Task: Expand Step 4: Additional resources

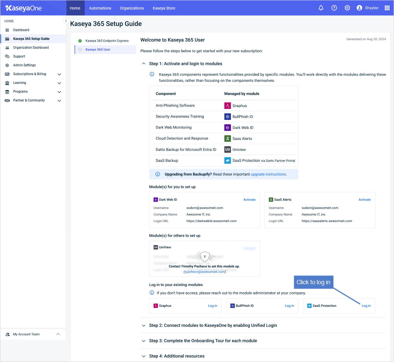Action: (x=144, y=356)
